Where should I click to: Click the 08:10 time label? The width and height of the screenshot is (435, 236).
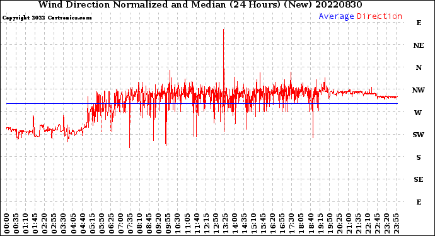(139, 224)
